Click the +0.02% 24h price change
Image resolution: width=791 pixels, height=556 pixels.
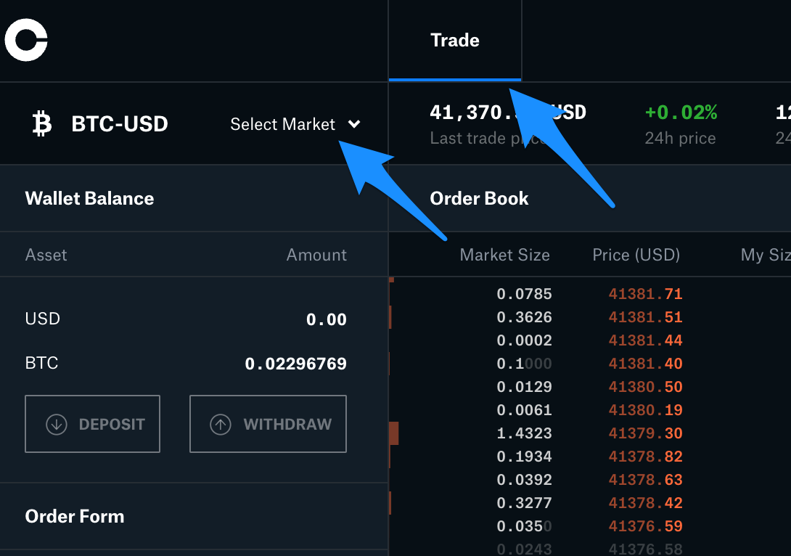pos(681,113)
